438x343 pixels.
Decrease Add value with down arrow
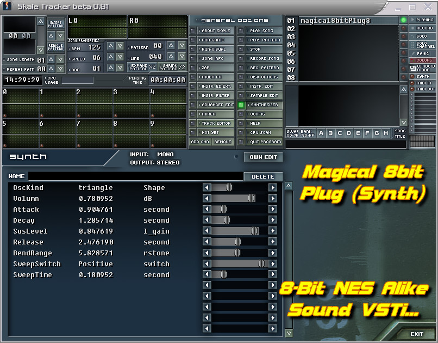(x=120, y=68)
